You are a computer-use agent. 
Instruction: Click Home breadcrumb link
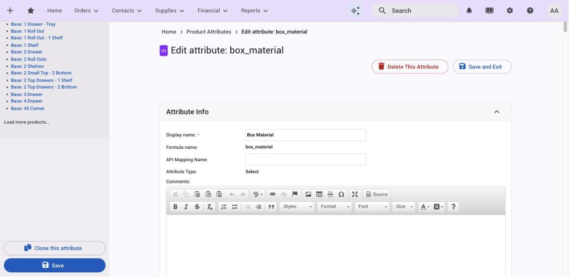tap(169, 32)
